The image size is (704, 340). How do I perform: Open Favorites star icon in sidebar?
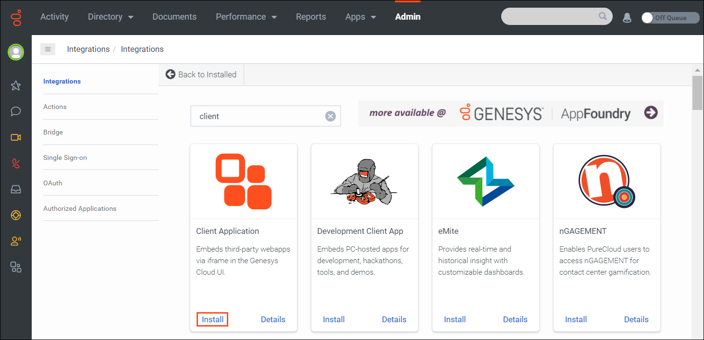click(16, 86)
